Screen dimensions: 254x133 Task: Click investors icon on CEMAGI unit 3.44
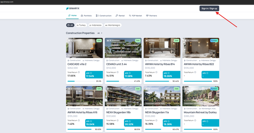[108, 40]
